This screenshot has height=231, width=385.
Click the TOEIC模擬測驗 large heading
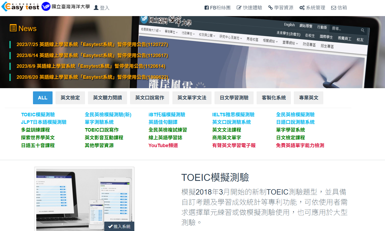tap(215, 177)
